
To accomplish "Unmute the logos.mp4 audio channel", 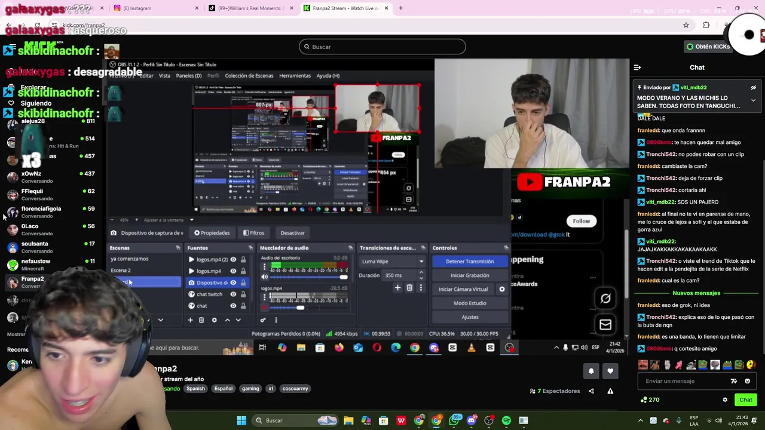I will pyautogui.click(x=265, y=308).
